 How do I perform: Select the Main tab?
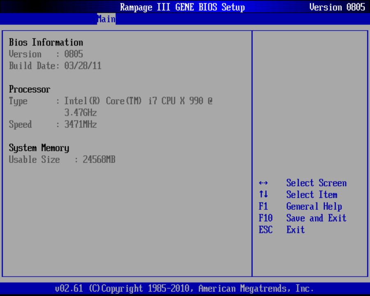106,19
